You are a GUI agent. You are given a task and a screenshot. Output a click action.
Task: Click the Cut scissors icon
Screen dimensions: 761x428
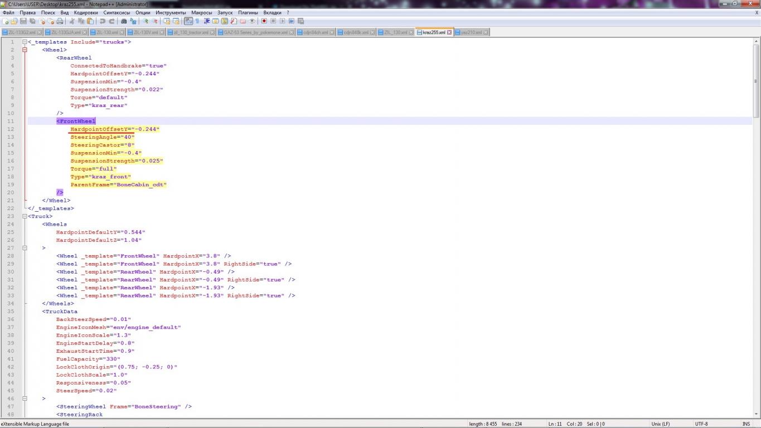[72, 21]
